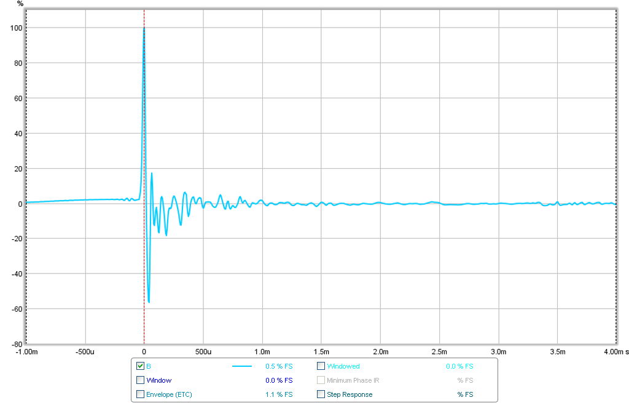Click the '%' unit label above the vertical axis
Image resolution: width=629 pixels, height=403 pixels.
20,4
